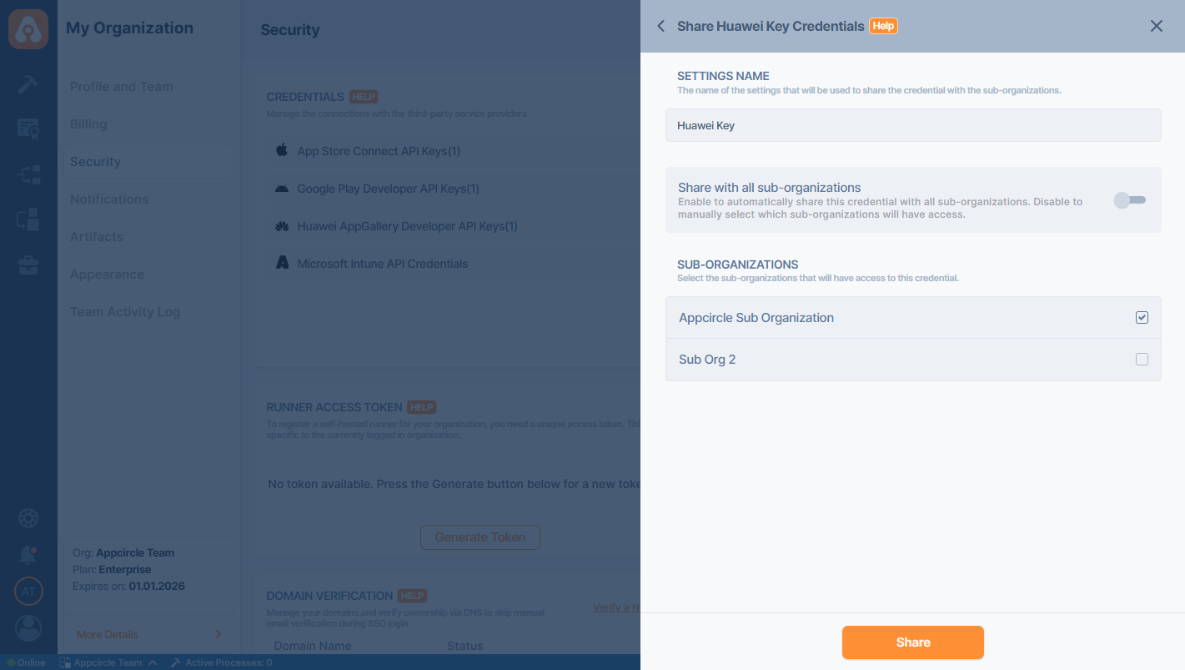
Task: Open the notifications bell icon
Action: pos(28,554)
